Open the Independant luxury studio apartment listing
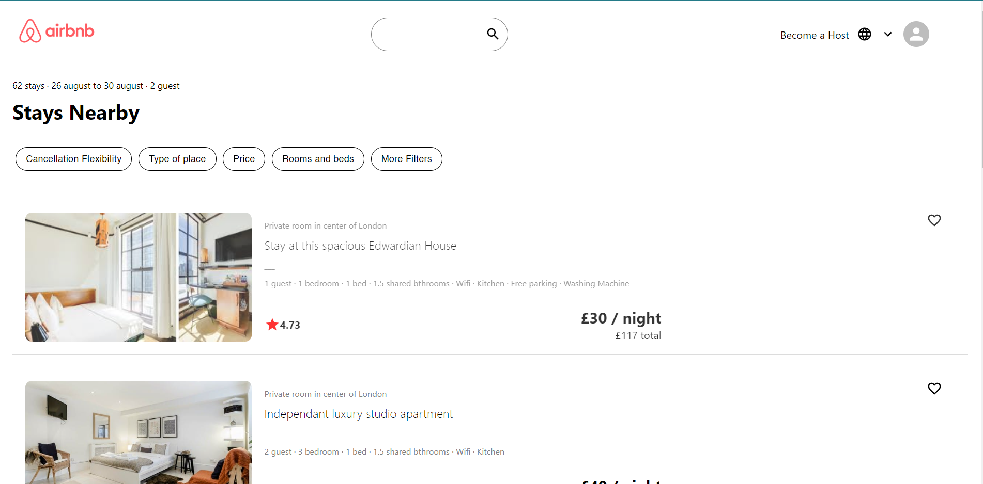This screenshot has height=484, width=983. coord(358,414)
